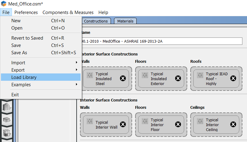Viewport: 247px width, 142px height.
Task: Open the File menu
Action: [6, 12]
